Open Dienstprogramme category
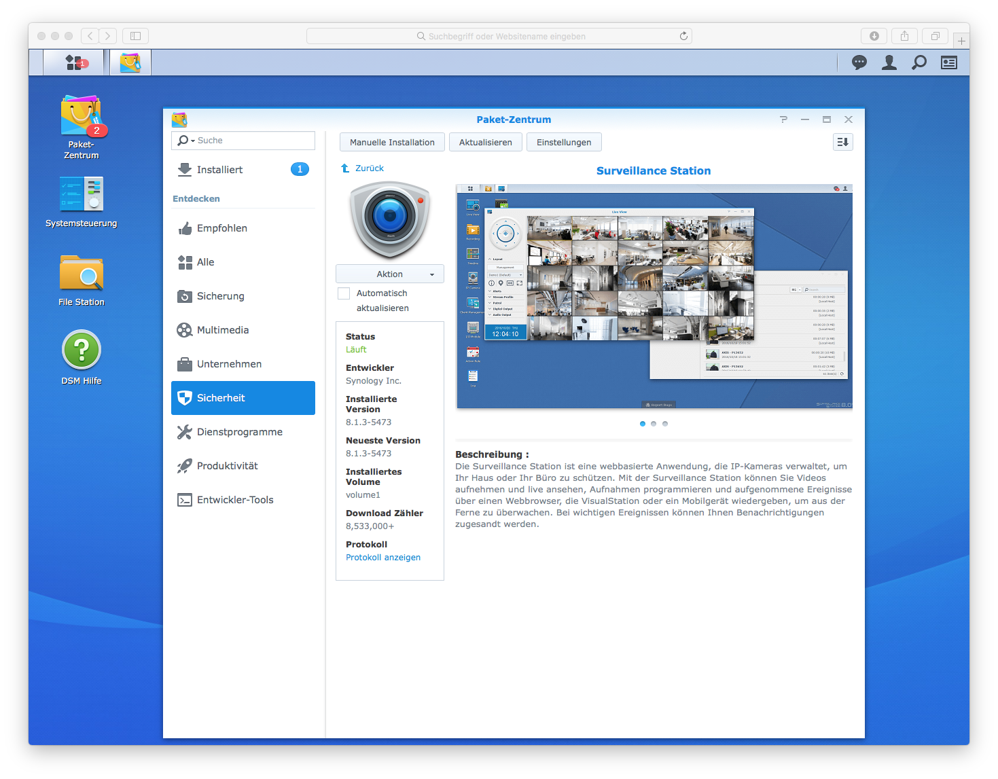The height and width of the screenshot is (779, 998). (x=243, y=432)
